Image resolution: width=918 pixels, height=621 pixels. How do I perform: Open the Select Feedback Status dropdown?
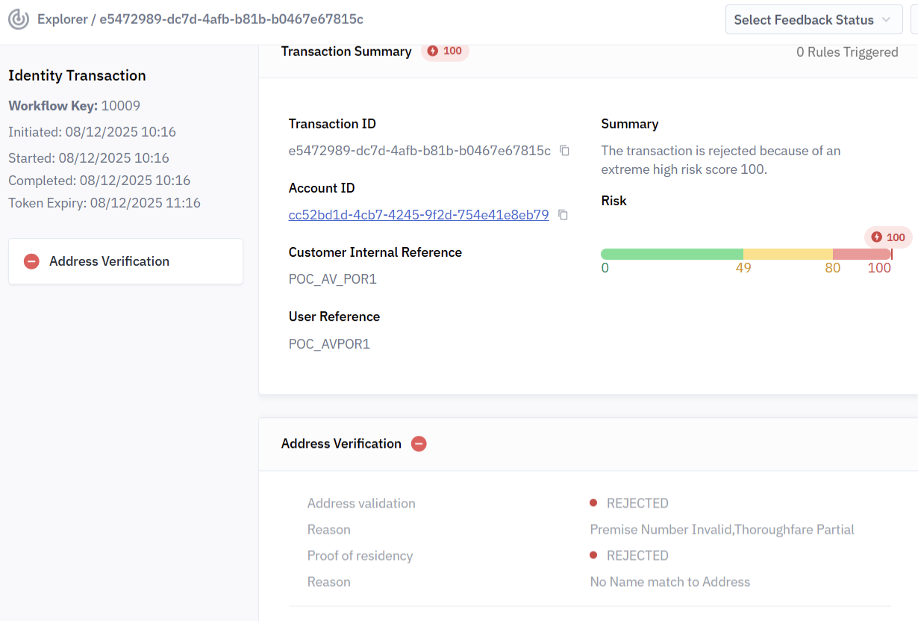point(812,20)
